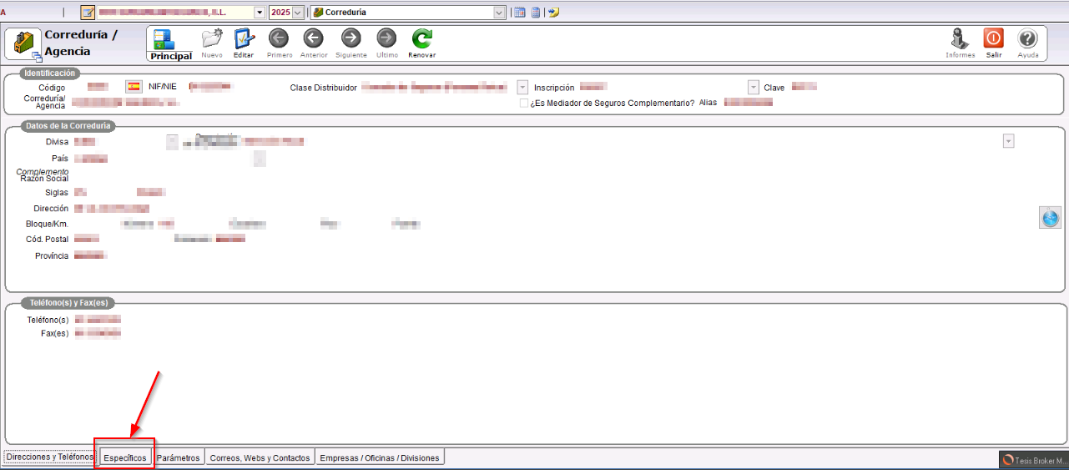This screenshot has height=470, width=1069.
Task: Click the Siglas field
Action: [x=81, y=192]
